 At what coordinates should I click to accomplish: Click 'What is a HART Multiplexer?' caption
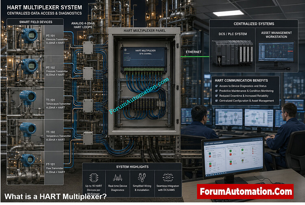tap(55, 196)
